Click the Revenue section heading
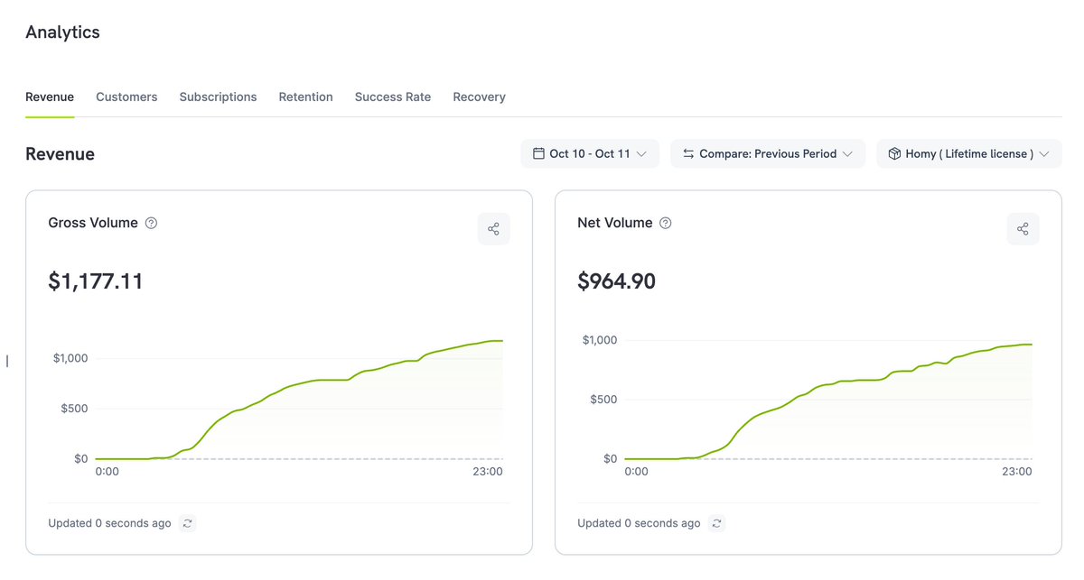 click(x=60, y=154)
